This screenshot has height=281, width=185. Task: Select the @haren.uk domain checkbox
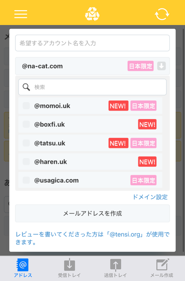[26, 161]
